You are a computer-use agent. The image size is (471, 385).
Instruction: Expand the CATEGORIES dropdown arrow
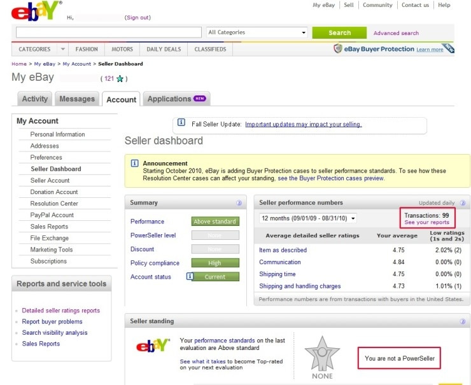(x=63, y=49)
